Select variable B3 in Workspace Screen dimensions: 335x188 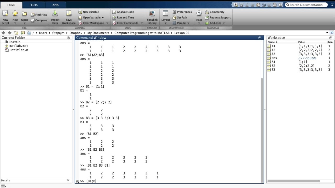tap(273, 70)
